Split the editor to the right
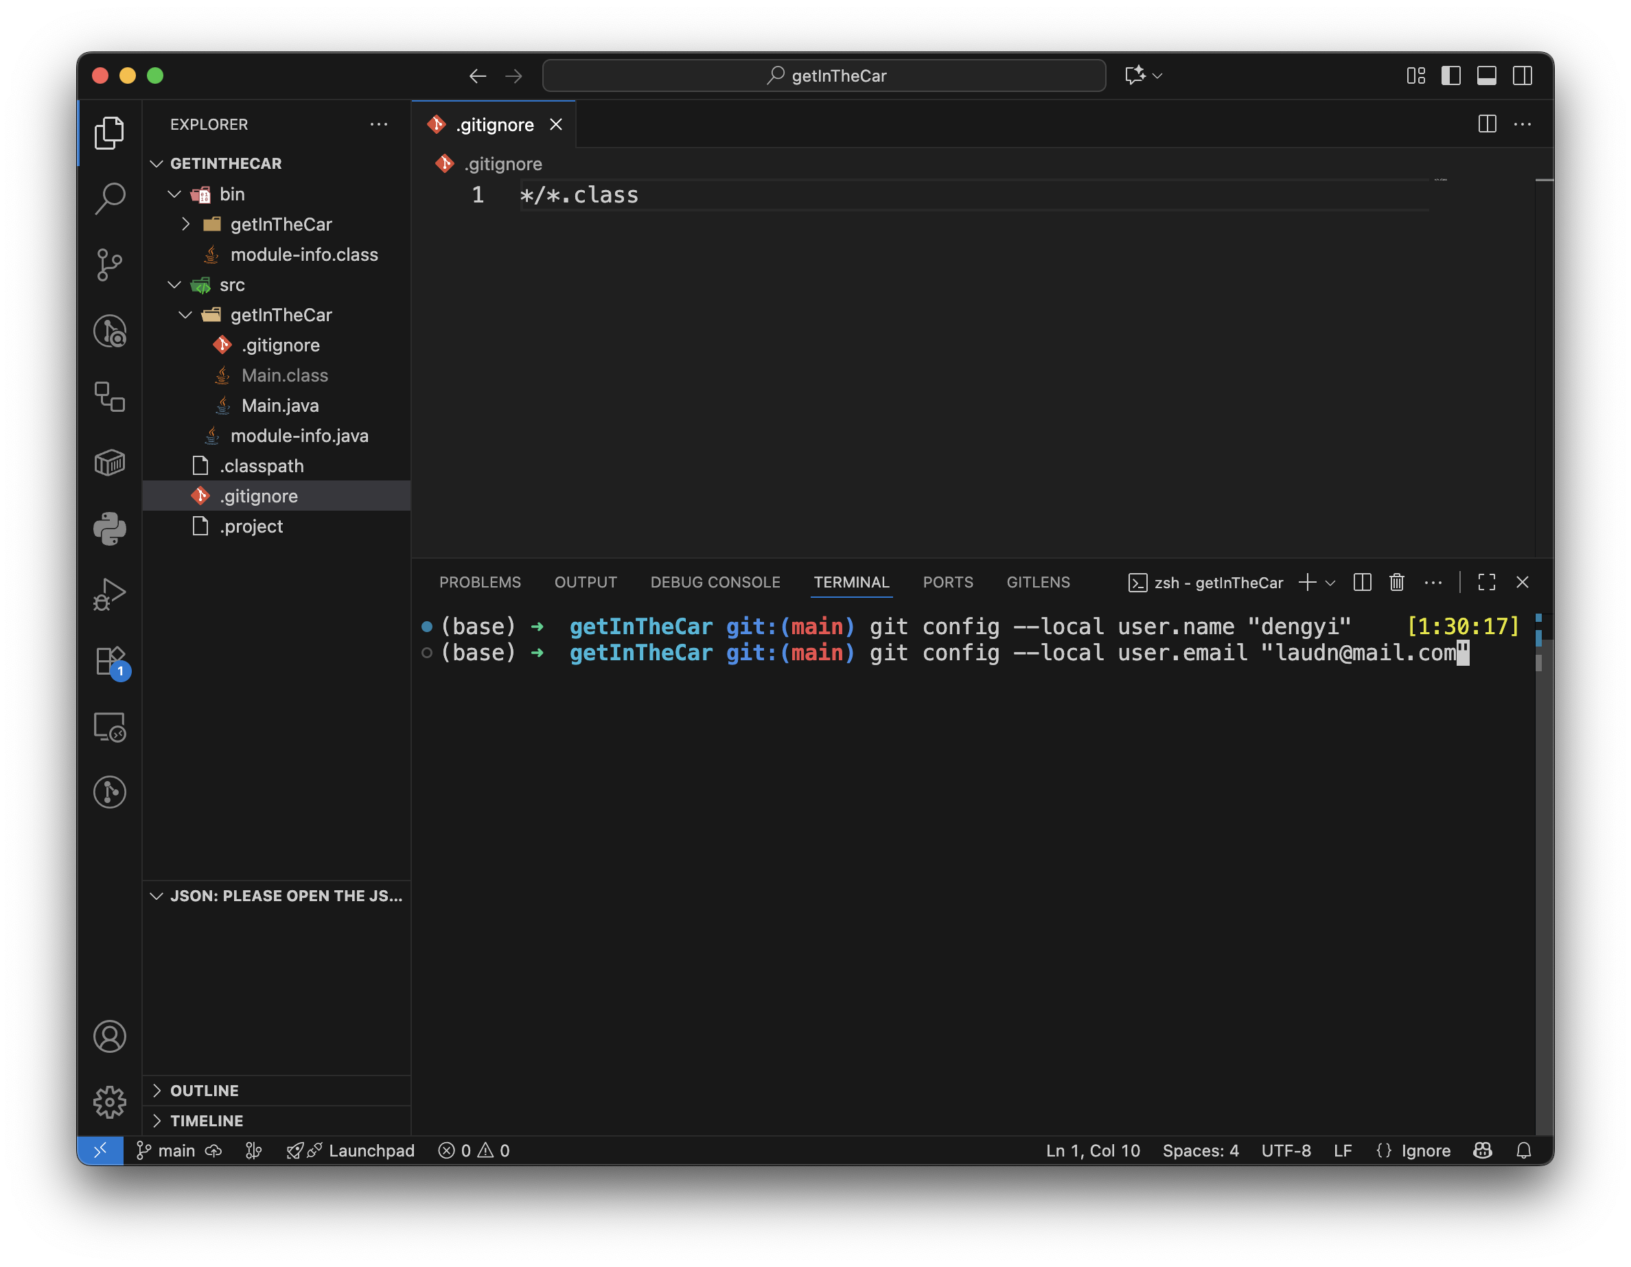This screenshot has height=1267, width=1631. pos(1487,124)
